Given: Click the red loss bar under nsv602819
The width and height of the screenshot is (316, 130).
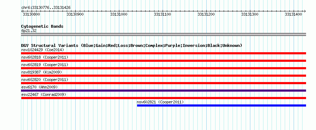Looking at the screenshot, I should coord(163,68).
